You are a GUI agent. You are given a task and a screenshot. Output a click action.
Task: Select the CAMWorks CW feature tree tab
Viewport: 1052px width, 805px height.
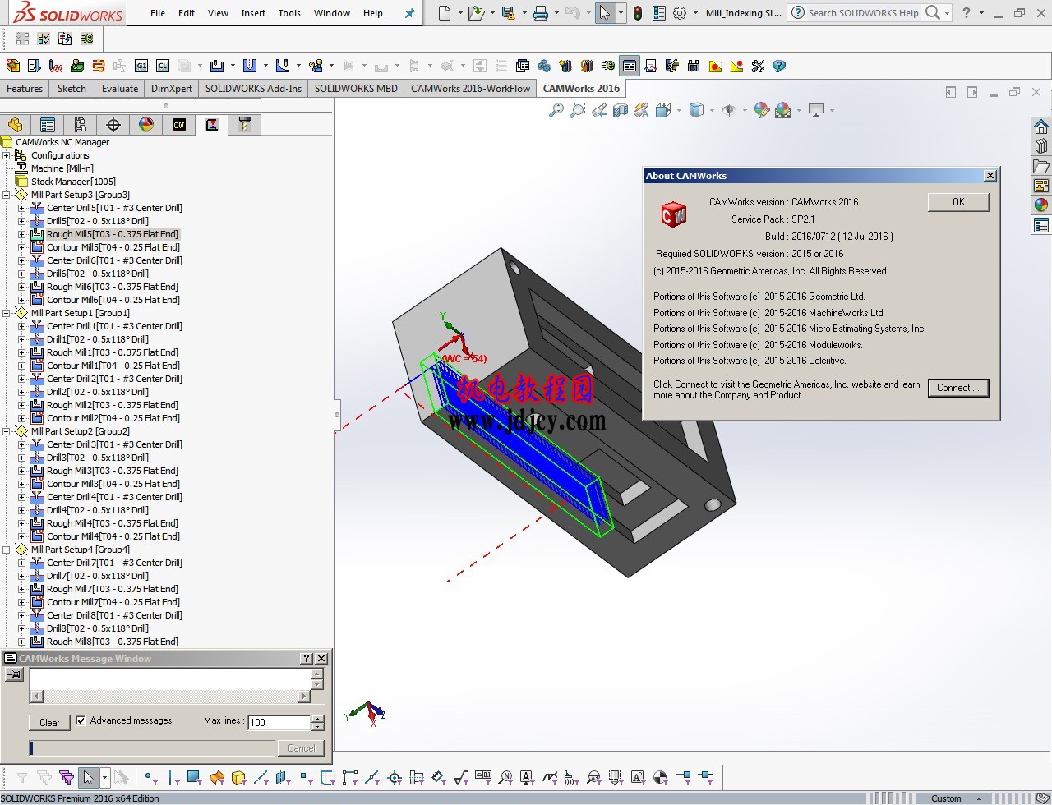(179, 125)
